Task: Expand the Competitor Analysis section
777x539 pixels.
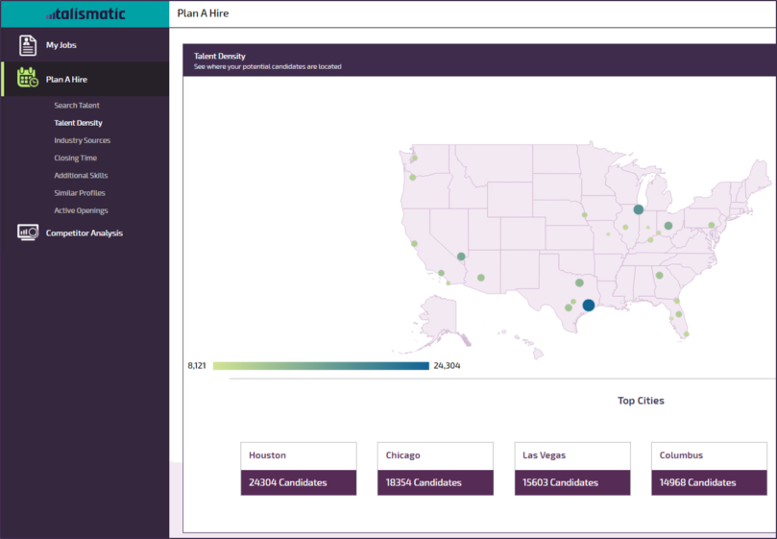Action: [x=85, y=233]
